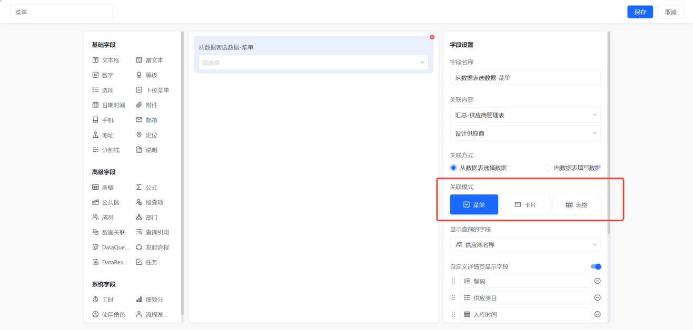Grab the drag handle beside 编码
This screenshot has height=330, width=693.
453,281
